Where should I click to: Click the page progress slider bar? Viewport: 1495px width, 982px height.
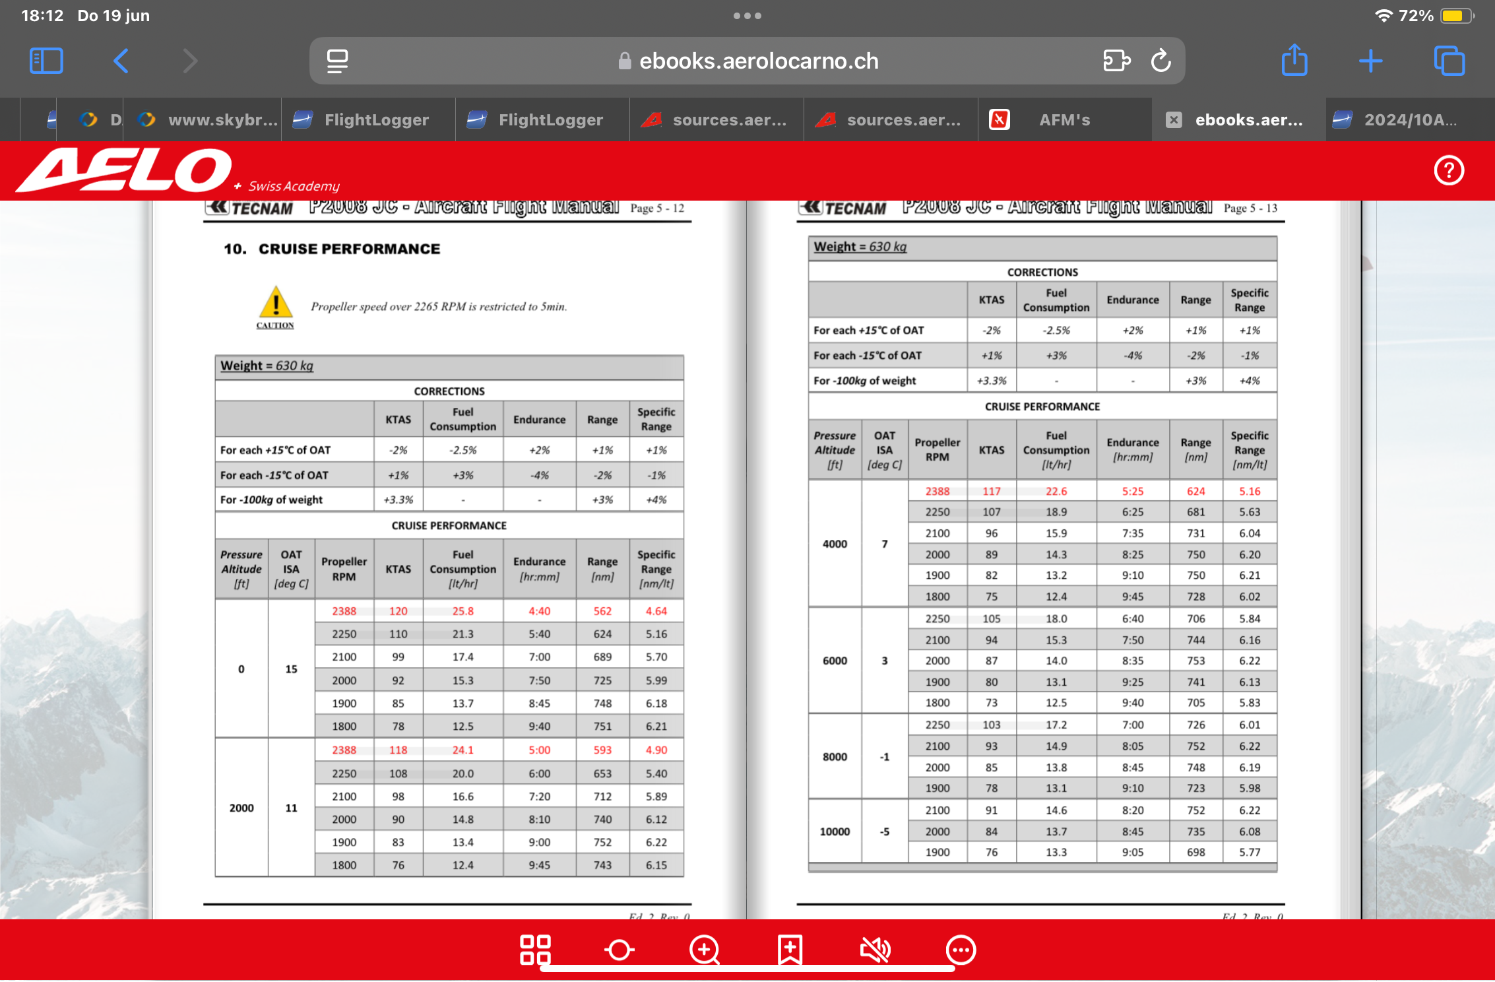pyautogui.click(x=747, y=968)
